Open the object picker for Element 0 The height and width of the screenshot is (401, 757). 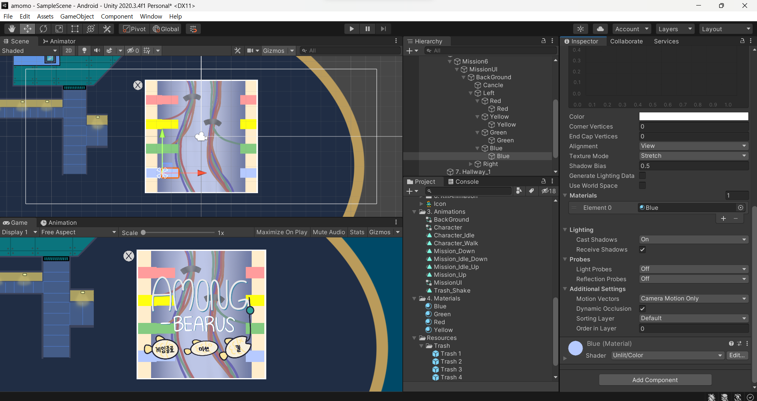coord(741,208)
